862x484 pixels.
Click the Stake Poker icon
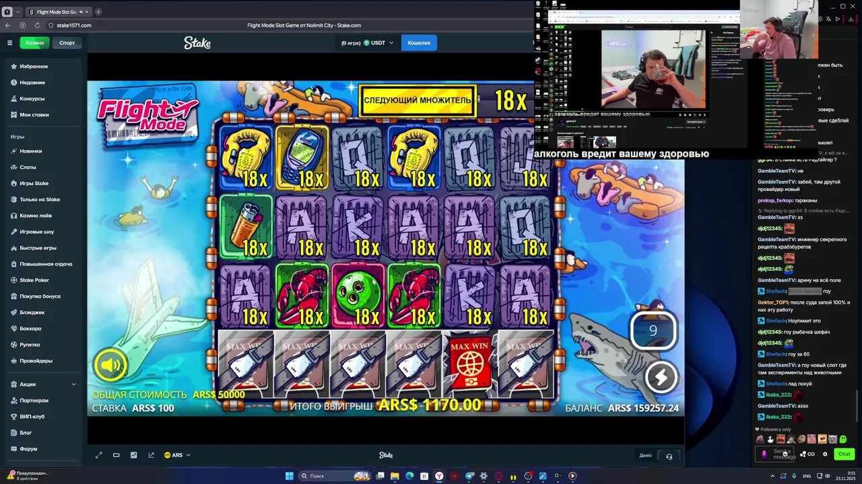[13, 280]
